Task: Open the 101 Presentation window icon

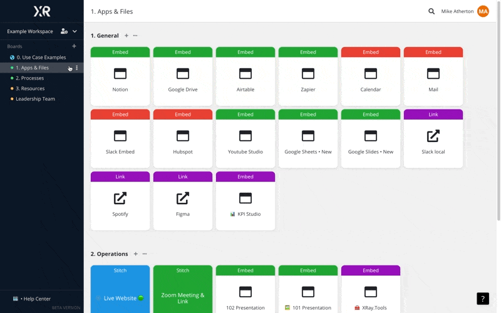Action: click(x=308, y=292)
